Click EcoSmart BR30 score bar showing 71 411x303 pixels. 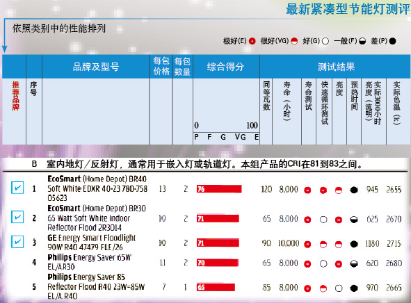pos(218,218)
